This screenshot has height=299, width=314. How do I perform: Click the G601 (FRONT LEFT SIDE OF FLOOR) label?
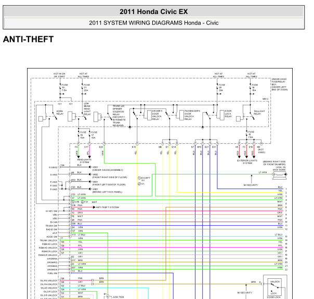109,183
